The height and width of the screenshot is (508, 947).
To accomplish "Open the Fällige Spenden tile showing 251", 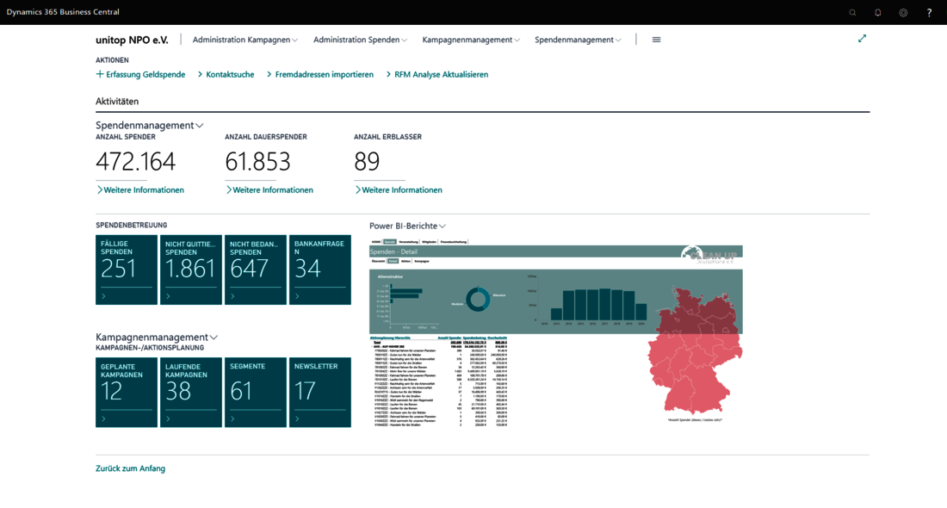I will tap(127, 269).
